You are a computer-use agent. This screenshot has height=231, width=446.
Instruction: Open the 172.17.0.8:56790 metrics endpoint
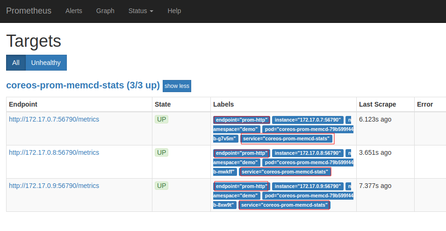click(x=54, y=152)
